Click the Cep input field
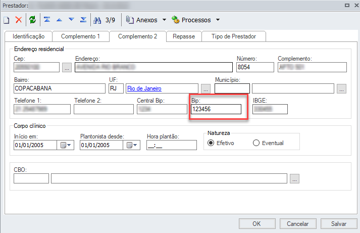Image resolution: width=360 pixels, height=233 pixels. point(36,67)
